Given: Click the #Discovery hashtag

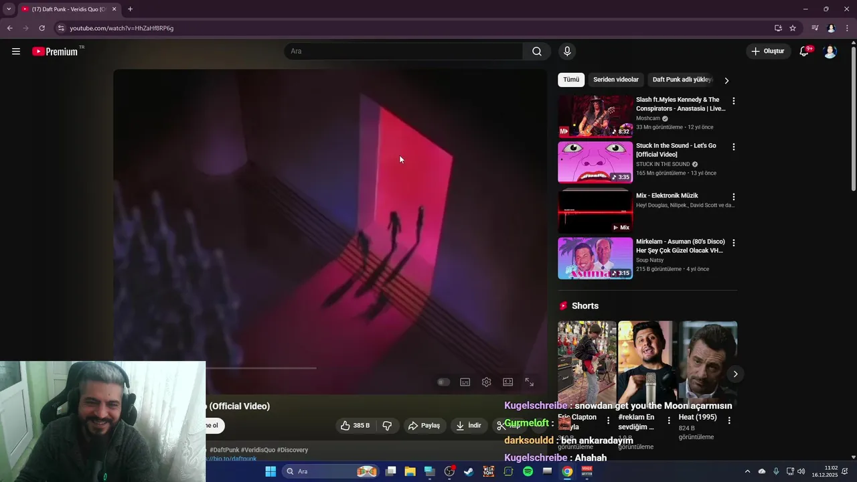Looking at the screenshot, I should [293, 450].
